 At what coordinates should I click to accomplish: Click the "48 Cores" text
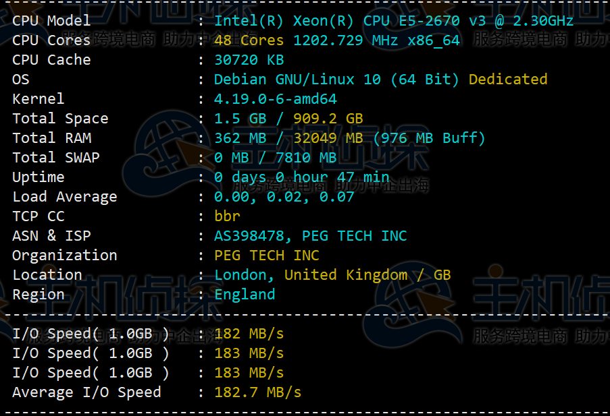click(x=249, y=40)
